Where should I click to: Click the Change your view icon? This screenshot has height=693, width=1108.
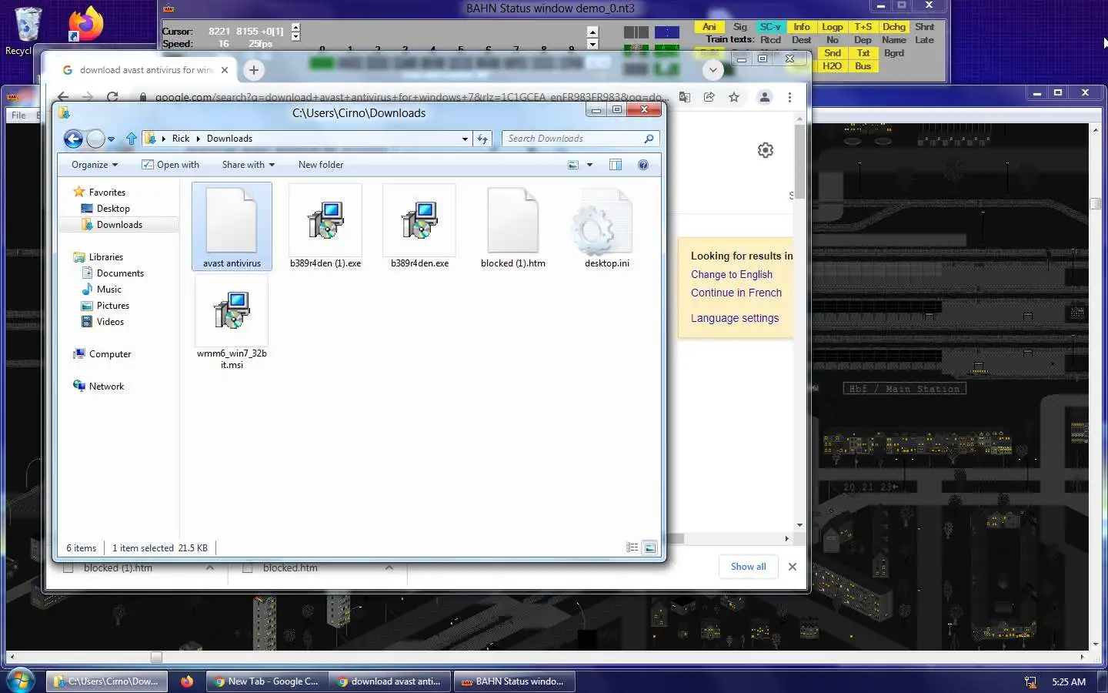(573, 165)
